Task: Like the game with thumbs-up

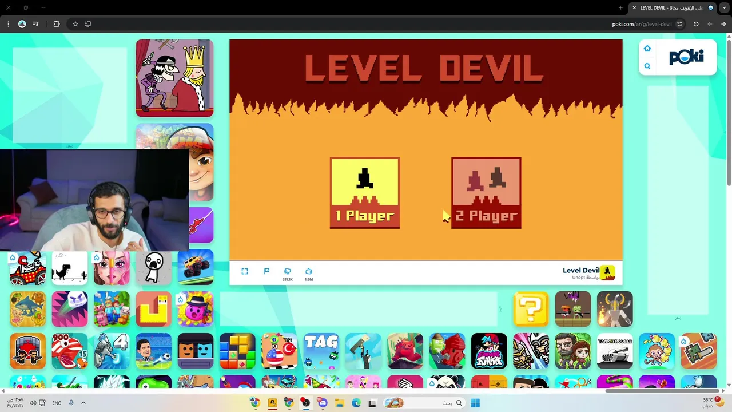Action: pyautogui.click(x=309, y=271)
